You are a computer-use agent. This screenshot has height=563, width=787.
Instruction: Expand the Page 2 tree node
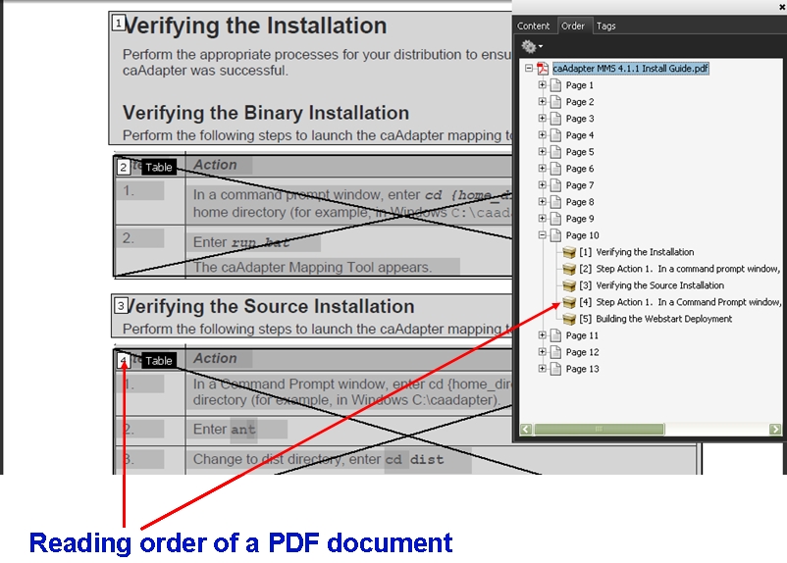[x=542, y=101]
